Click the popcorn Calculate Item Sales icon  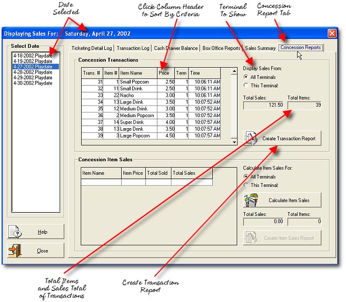251,200
